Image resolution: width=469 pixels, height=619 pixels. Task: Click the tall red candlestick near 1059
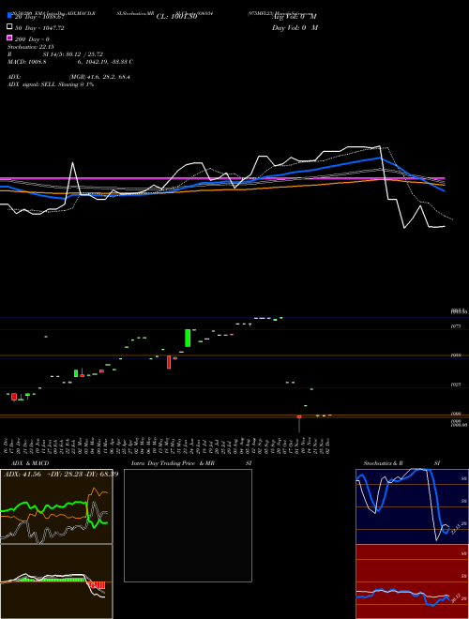tap(169, 362)
